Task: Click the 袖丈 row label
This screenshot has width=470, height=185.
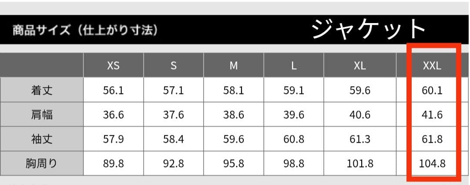Action: (x=42, y=139)
